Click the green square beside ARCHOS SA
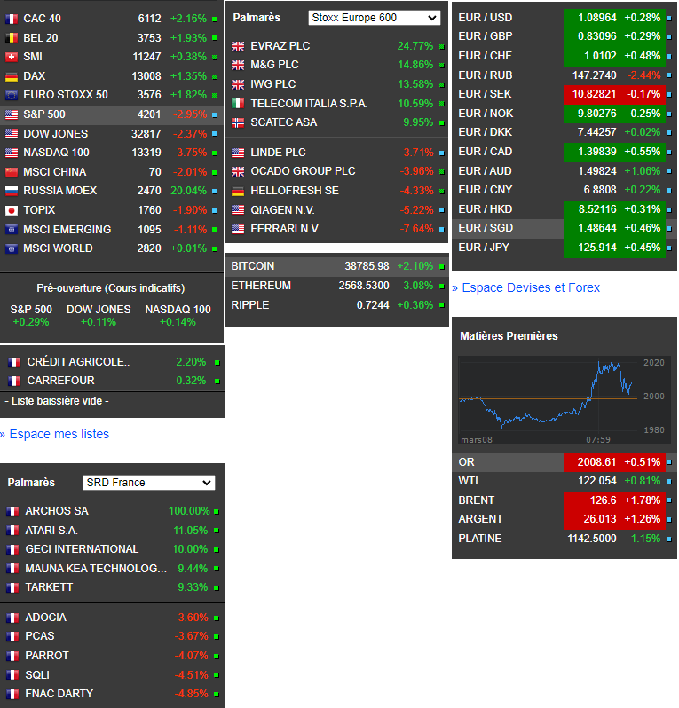This screenshot has width=679, height=708. 217,512
